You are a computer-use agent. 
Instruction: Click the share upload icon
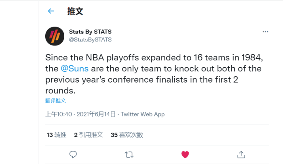(x=241, y=154)
